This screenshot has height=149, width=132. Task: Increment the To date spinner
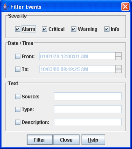[118, 67]
